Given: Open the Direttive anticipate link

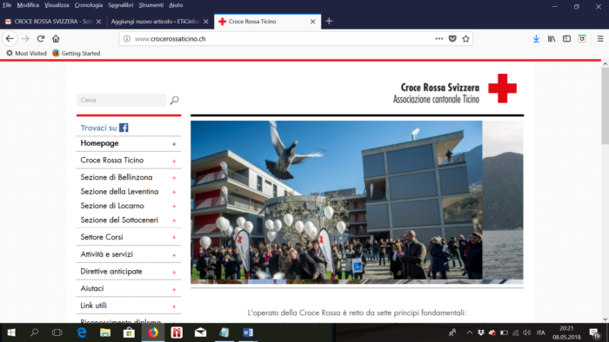Looking at the screenshot, I should tap(111, 272).
